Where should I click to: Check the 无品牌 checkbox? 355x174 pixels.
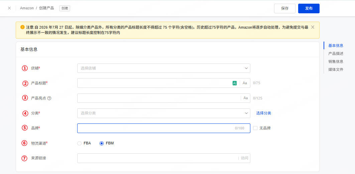coord(255,128)
